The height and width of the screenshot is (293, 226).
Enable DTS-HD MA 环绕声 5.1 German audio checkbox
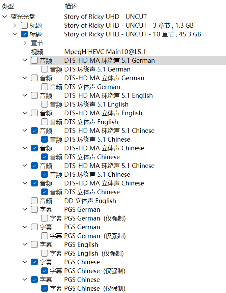pyautogui.click(x=34, y=61)
